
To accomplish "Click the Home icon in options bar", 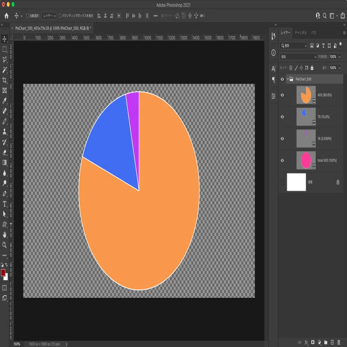I will tap(6, 16).
